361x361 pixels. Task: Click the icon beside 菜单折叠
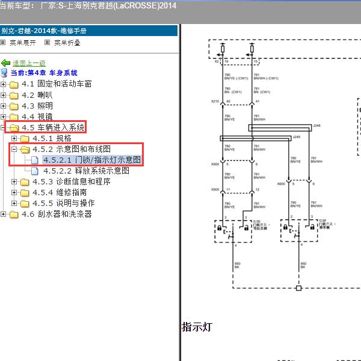tap(47, 43)
